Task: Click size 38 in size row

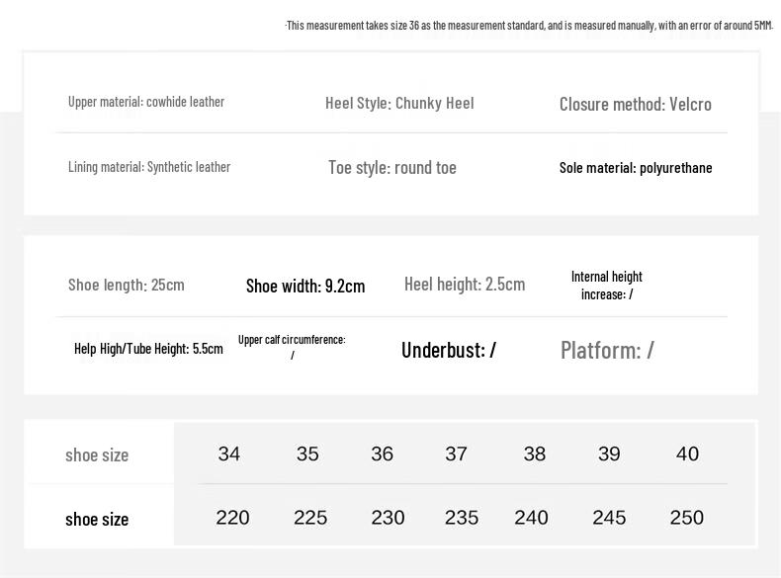Action: 535,454
